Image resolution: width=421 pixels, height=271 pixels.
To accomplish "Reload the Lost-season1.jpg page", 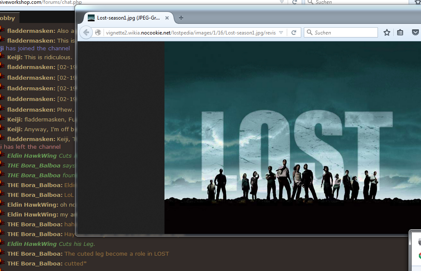I will (294, 32).
